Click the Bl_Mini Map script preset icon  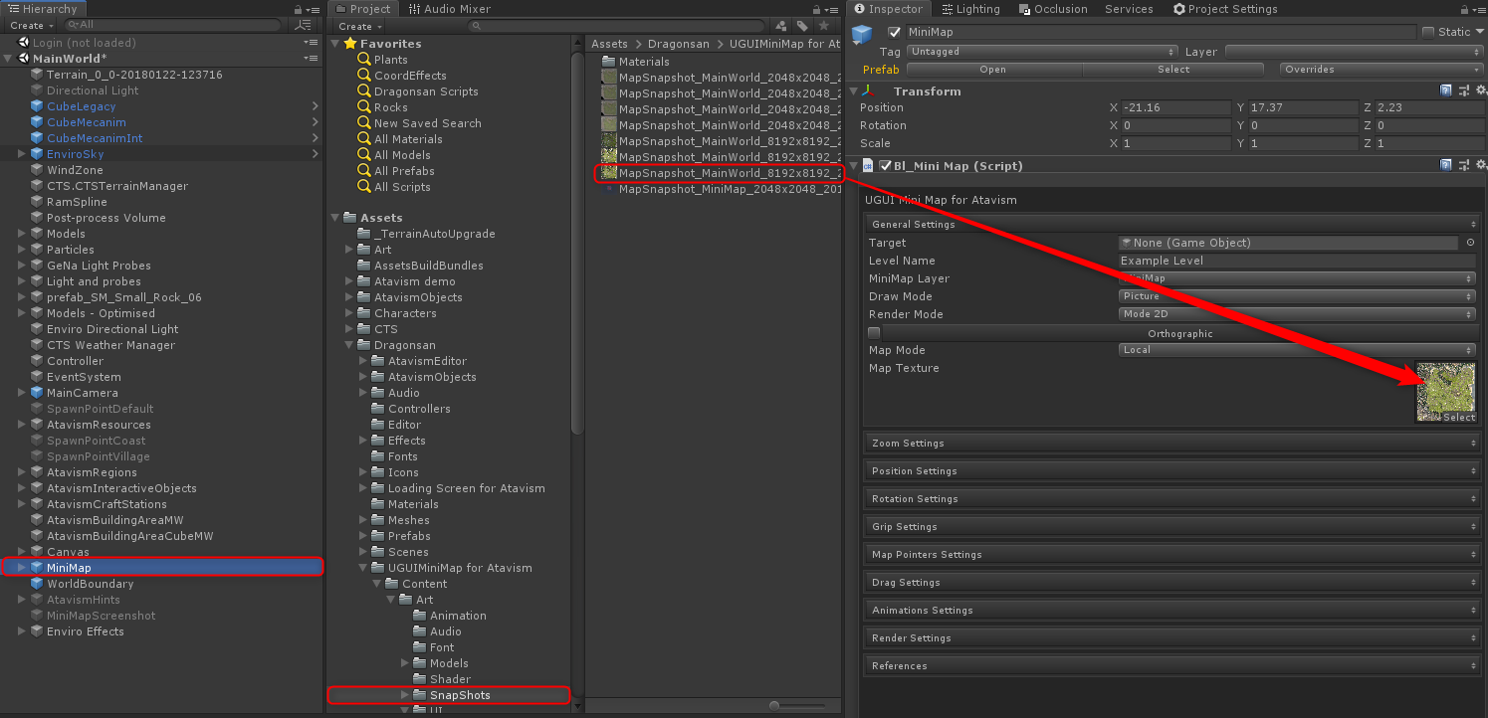pyautogui.click(x=1464, y=166)
